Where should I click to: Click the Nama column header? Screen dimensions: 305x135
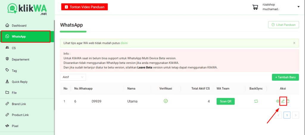coord(131,88)
